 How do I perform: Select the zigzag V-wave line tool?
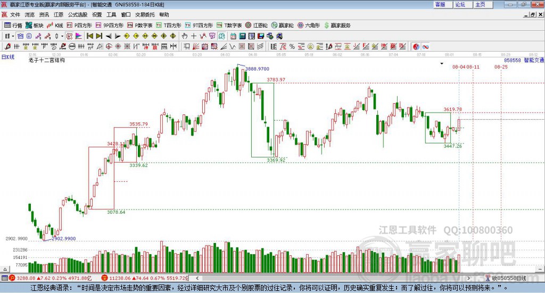coord(232,46)
